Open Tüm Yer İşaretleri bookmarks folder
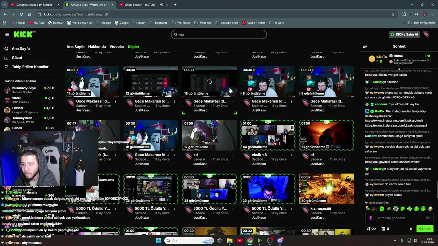This screenshot has height=246, width=438. click(x=422, y=23)
